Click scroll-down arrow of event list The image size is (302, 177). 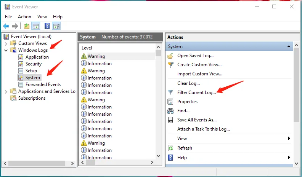click(159, 156)
